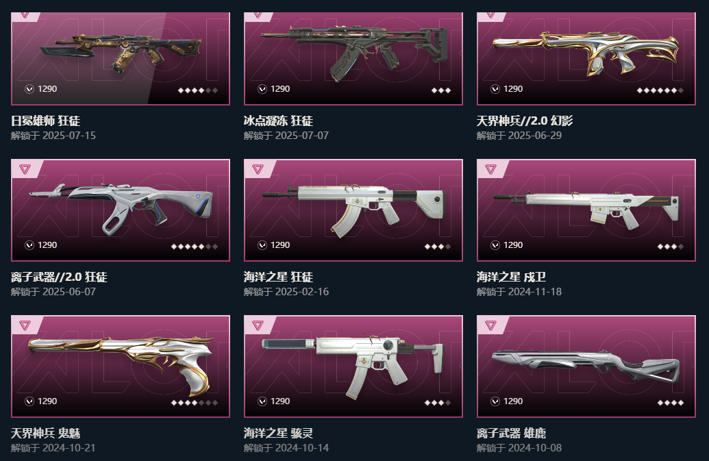Click the 1290 price on 海洋之星 骇灵 card
This screenshot has height=461, width=709.
pyautogui.click(x=280, y=401)
